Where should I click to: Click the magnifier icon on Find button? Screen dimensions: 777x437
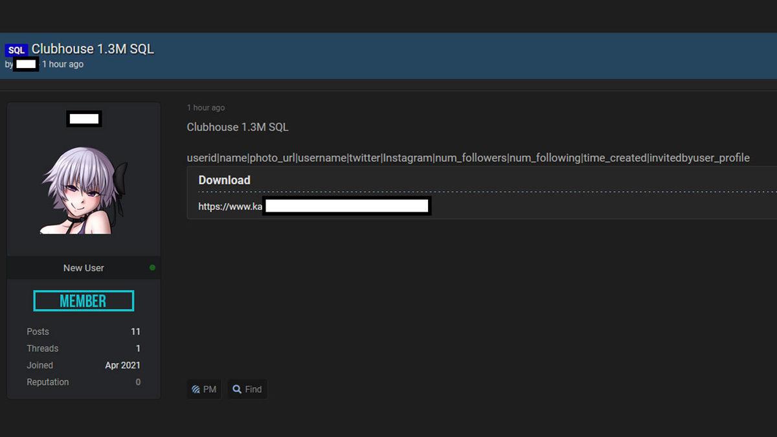pyautogui.click(x=237, y=389)
